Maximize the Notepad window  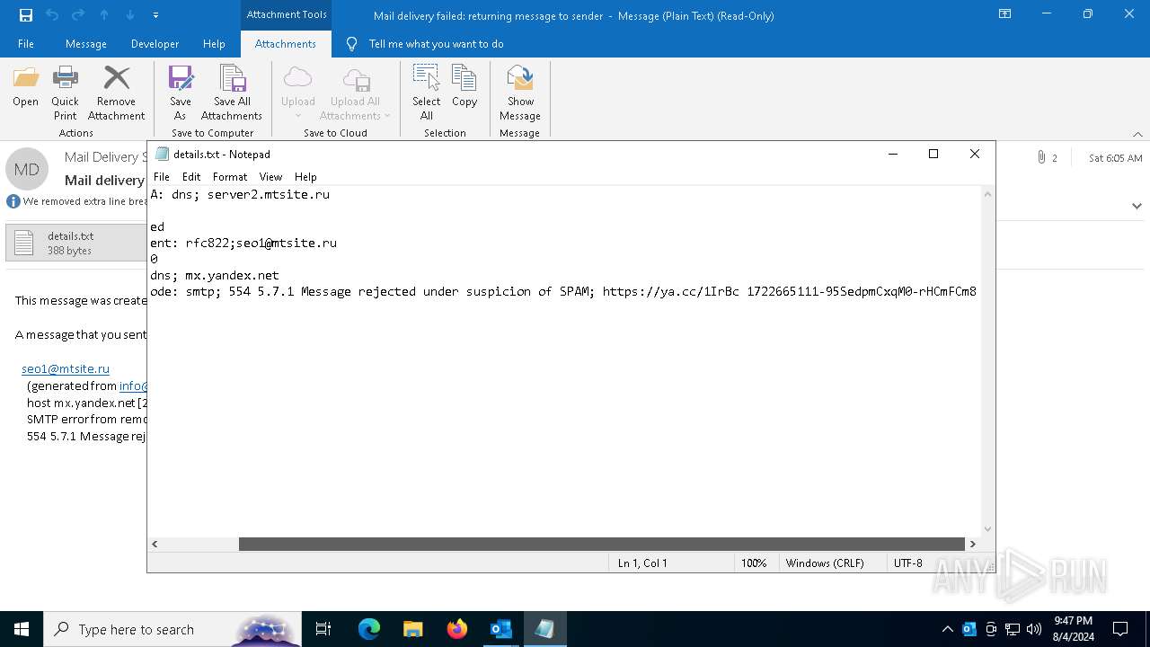point(933,154)
